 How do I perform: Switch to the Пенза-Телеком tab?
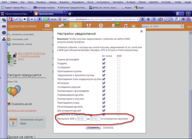[x=16, y=14]
